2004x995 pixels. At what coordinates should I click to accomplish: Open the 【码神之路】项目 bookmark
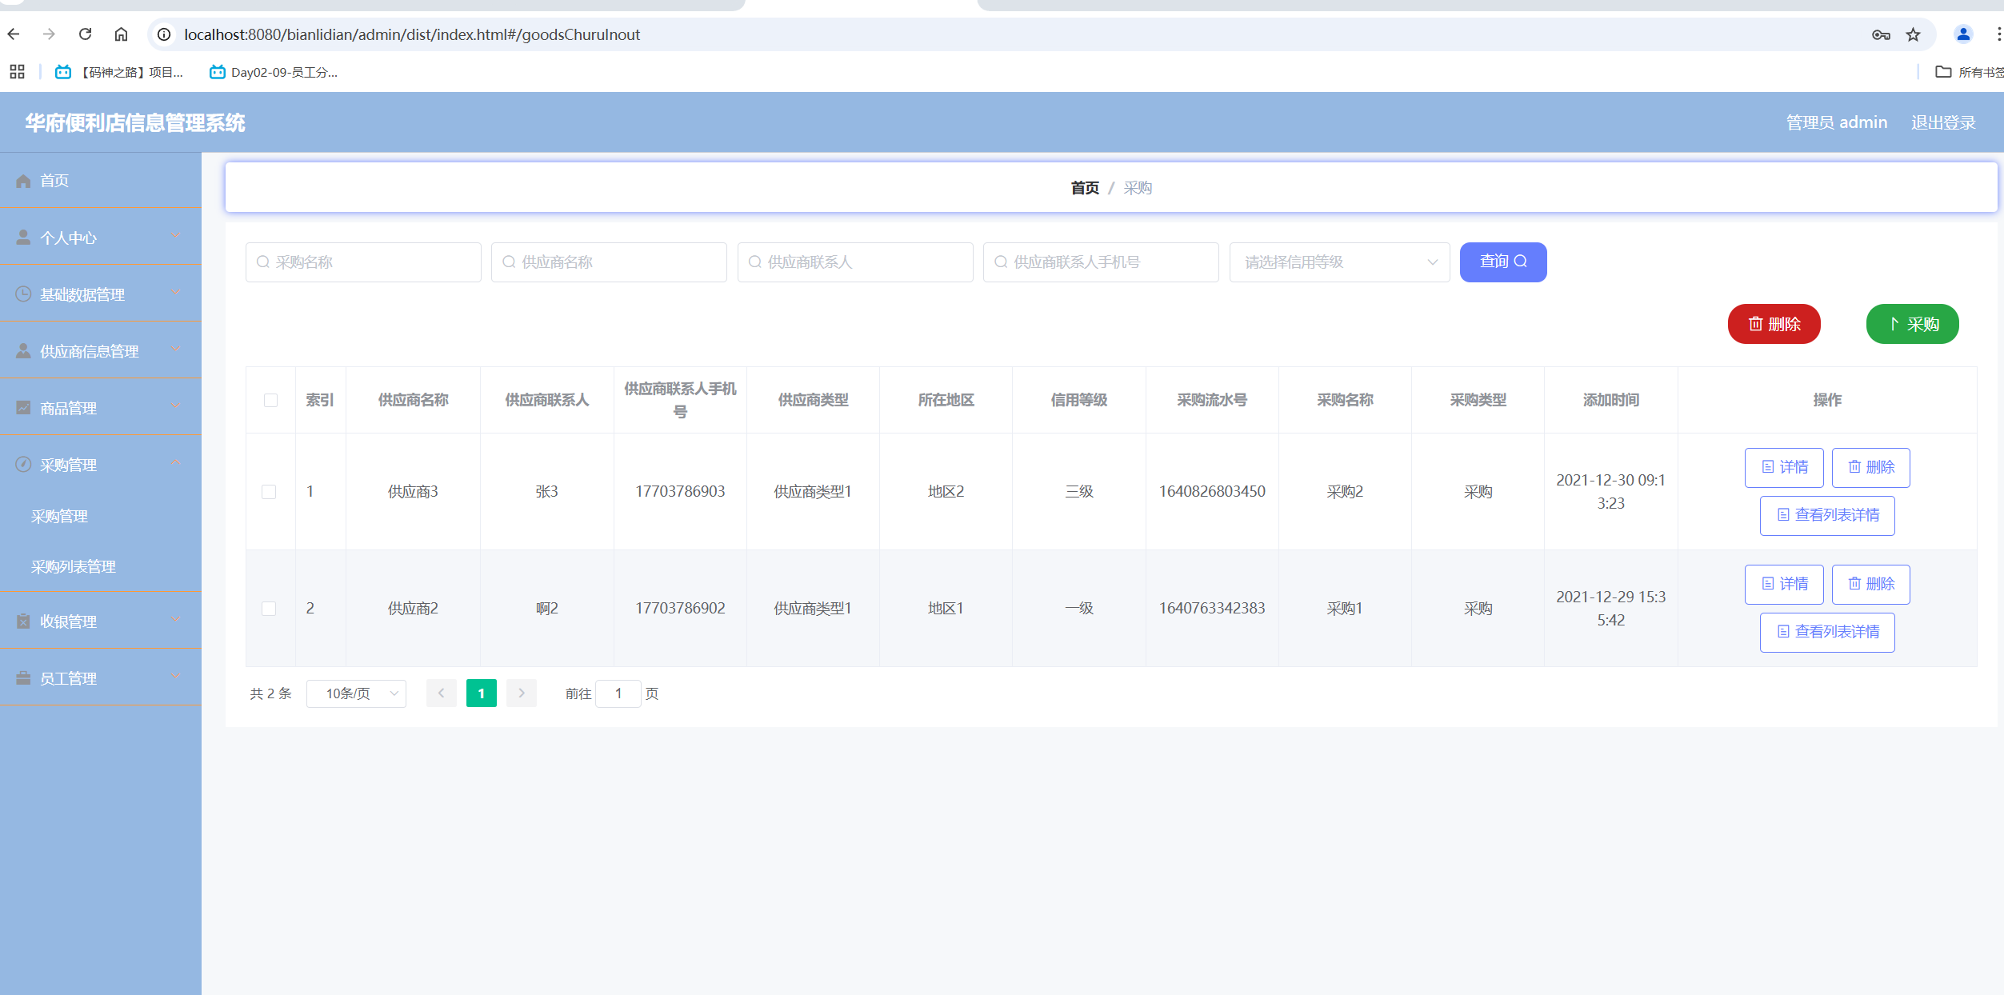[119, 72]
